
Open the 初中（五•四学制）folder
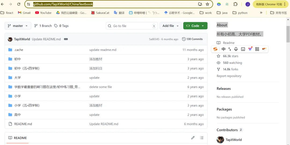27,68
